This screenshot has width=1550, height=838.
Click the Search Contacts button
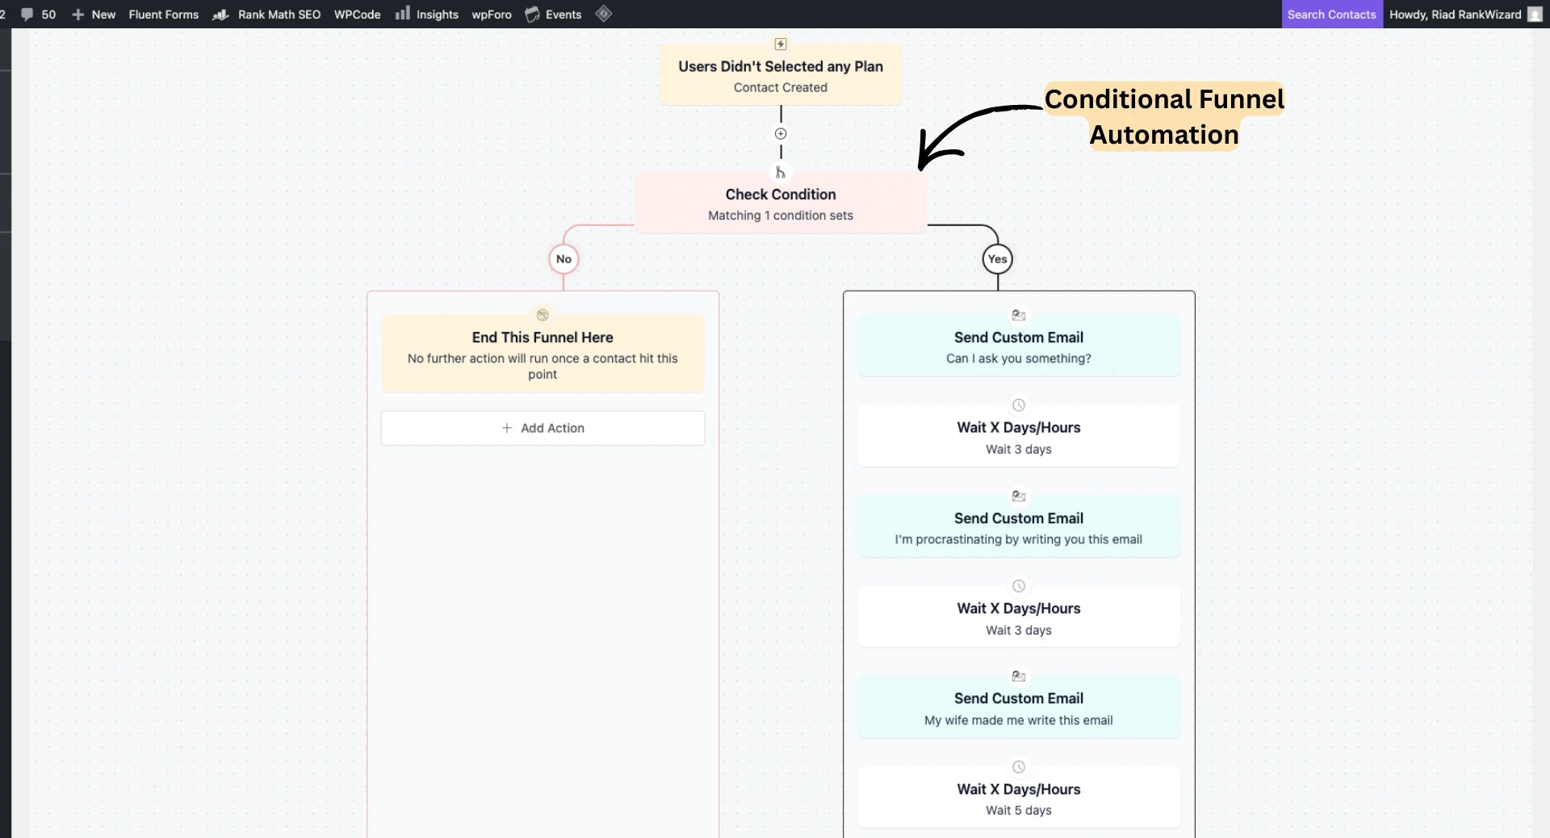click(x=1331, y=14)
